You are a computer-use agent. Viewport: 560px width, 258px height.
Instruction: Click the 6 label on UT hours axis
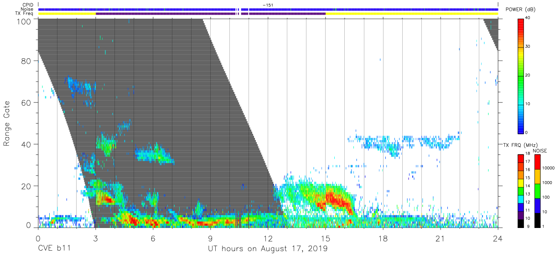tap(153, 238)
